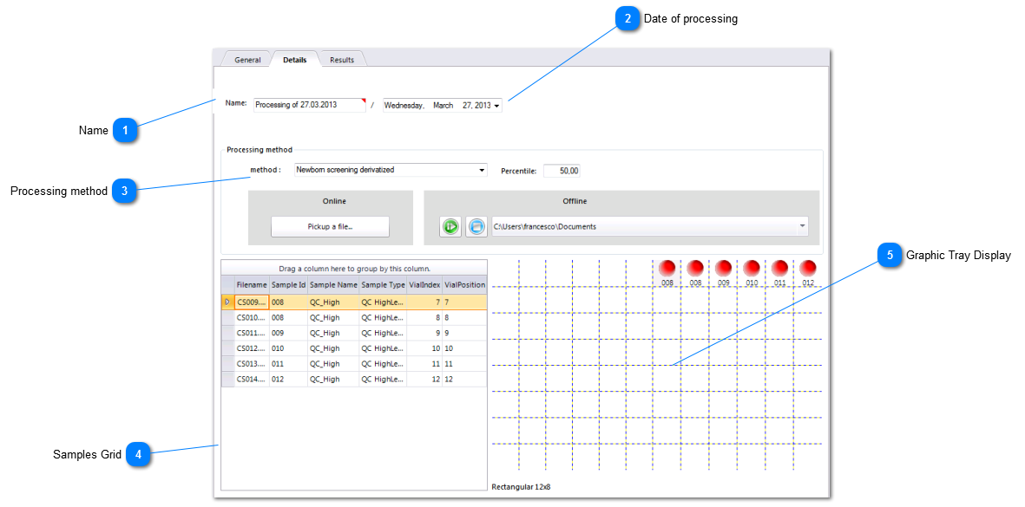Click Sample Id 011 cell
Image resolution: width=1025 pixels, height=507 pixels.
pyautogui.click(x=288, y=363)
